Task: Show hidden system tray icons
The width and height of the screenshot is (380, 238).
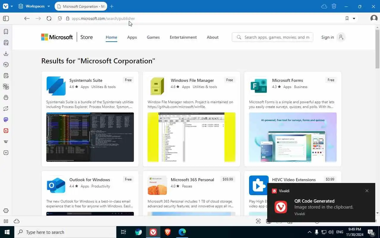Action: coord(309,232)
